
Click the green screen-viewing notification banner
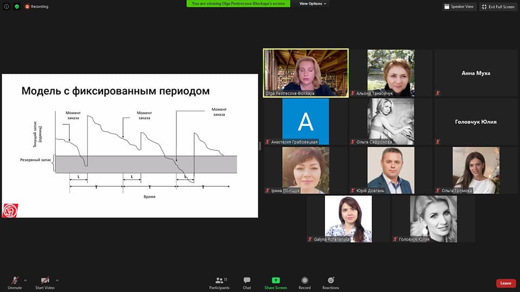pyautogui.click(x=238, y=4)
